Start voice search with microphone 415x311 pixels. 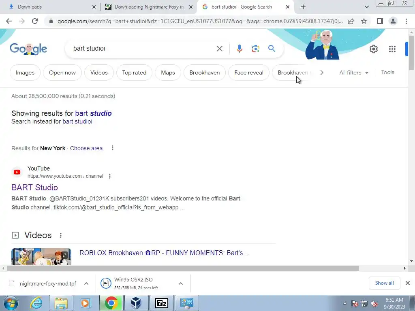coord(239,49)
